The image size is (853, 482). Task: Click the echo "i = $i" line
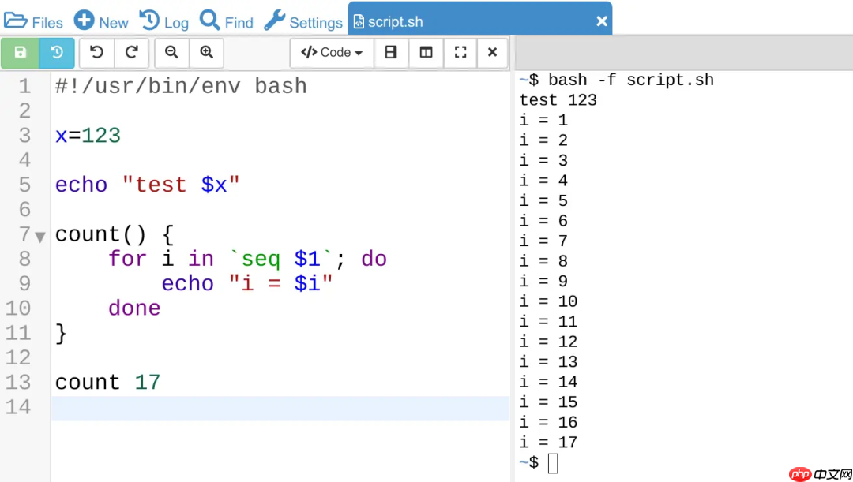tap(247, 284)
